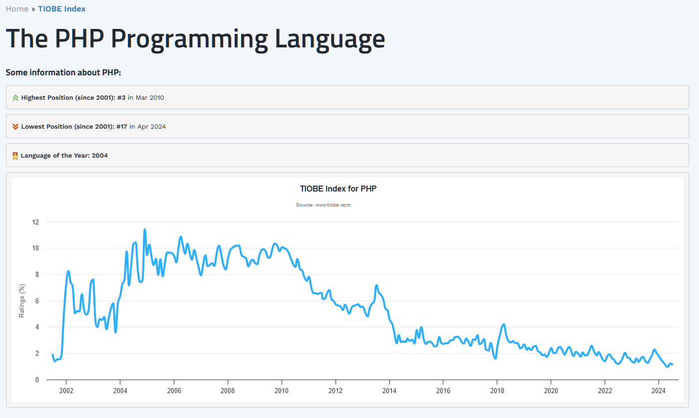Screen dimensions: 699x418
Task: Select the 'The PHP Programming Language' heading
Action: (195, 38)
